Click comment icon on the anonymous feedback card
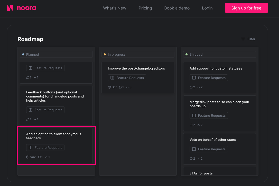Image resolution: width=279 pixels, height=186 pixels. [x=39, y=157]
